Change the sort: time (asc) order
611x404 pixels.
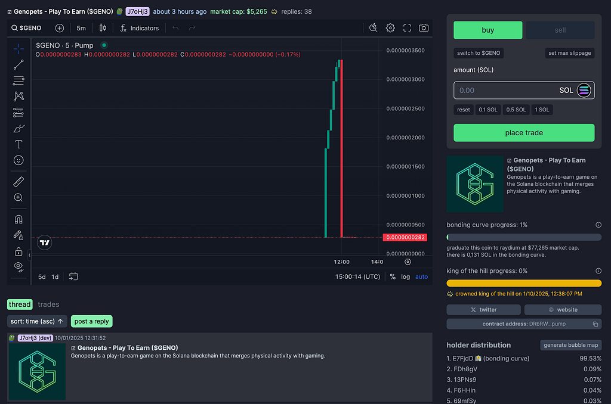coord(37,322)
